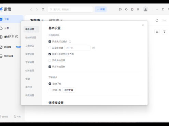The height and width of the screenshot is (126, 169).
Task: Open 下载 in the left sidebar
Action: pyautogui.click(x=11, y=19)
